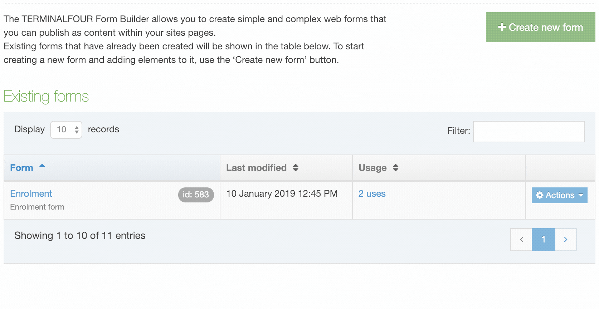Click the plus icon on Create new form
The image size is (599, 309).
click(502, 27)
